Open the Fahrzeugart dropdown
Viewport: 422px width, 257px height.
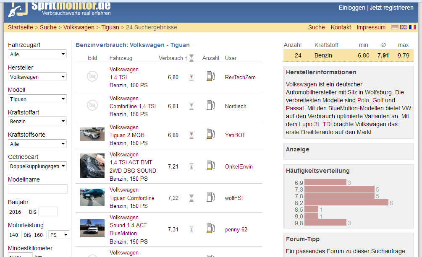pyautogui.click(x=37, y=55)
